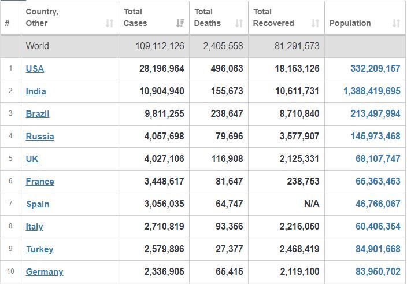Screen dimensions: 407x284
Task: Click the Total Cases column header text
Action: point(135,17)
